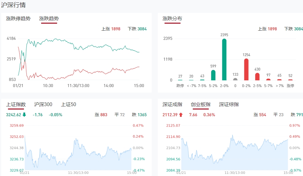Click the 10:30 time label
Image resolution: width=303 pixels, height=176 pixels.
pos(48,86)
